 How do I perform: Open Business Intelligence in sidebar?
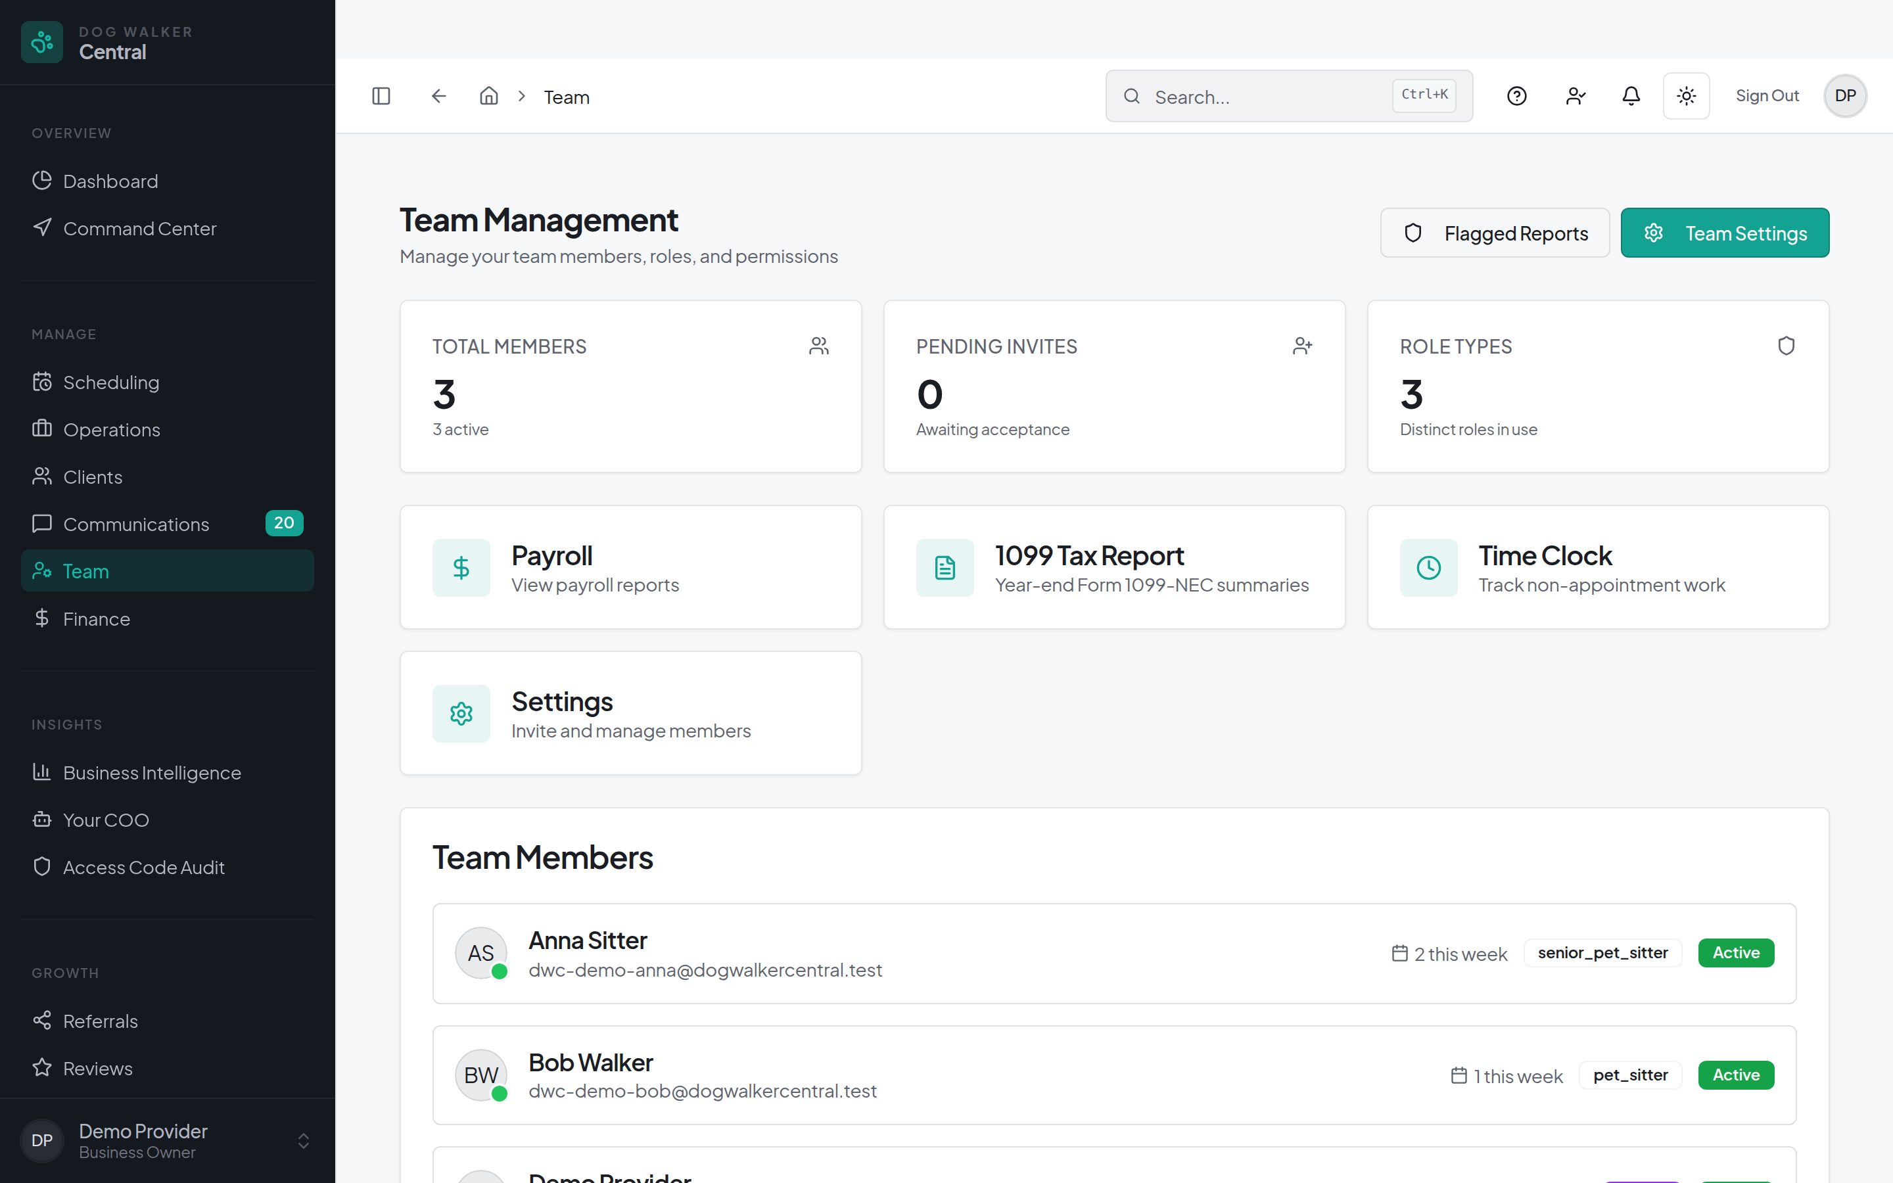pos(168,772)
